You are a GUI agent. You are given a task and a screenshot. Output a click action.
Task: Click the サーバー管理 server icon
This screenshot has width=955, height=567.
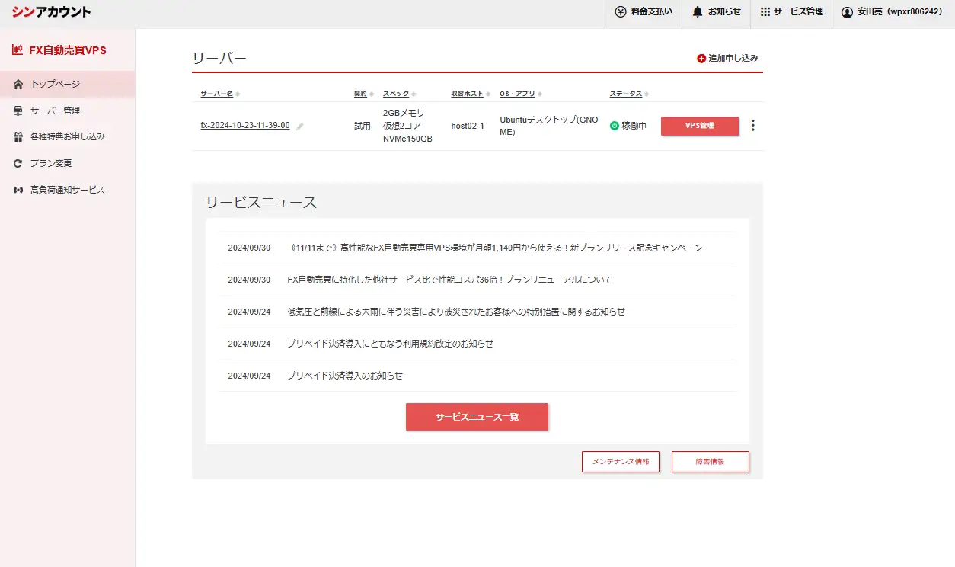18,111
